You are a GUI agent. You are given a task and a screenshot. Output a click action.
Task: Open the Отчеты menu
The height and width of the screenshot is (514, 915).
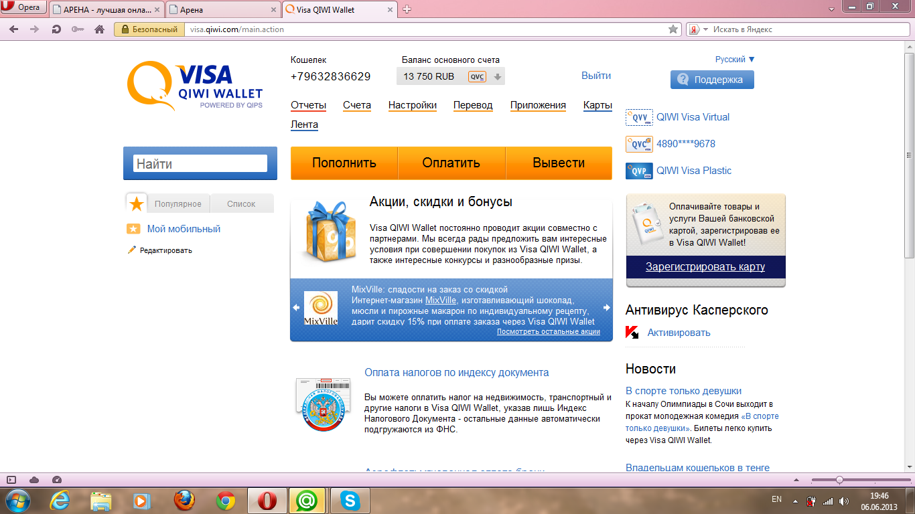309,105
